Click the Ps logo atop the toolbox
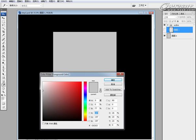 pos(4,14)
